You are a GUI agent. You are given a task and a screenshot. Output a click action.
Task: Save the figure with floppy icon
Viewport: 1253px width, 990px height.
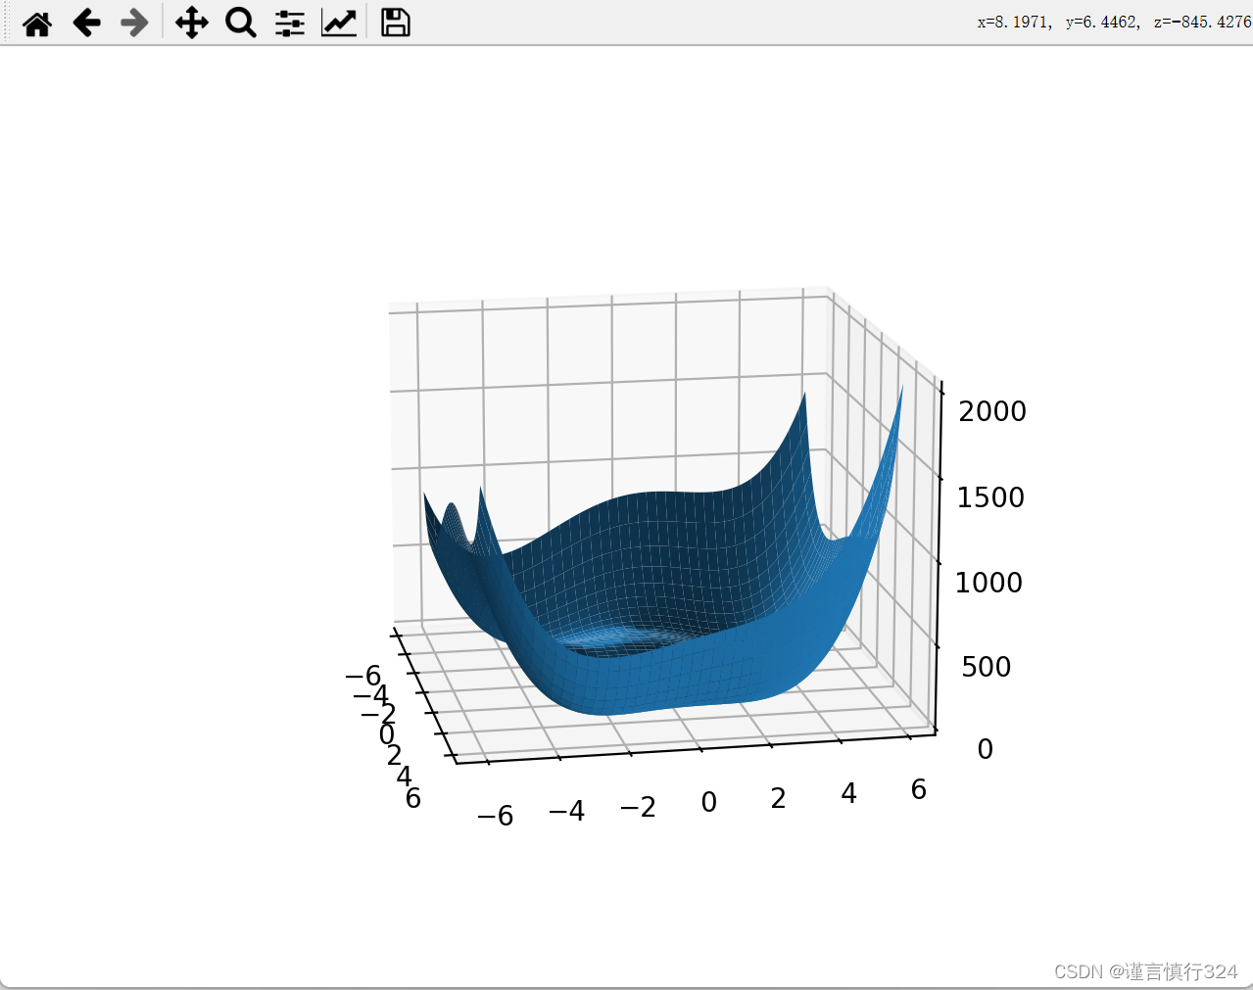point(395,23)
